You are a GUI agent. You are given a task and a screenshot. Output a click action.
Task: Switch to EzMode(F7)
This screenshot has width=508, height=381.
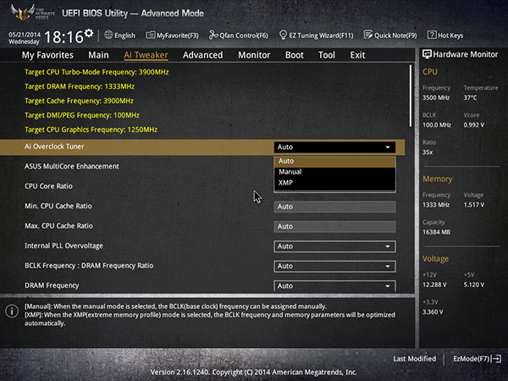pos(472,359)
